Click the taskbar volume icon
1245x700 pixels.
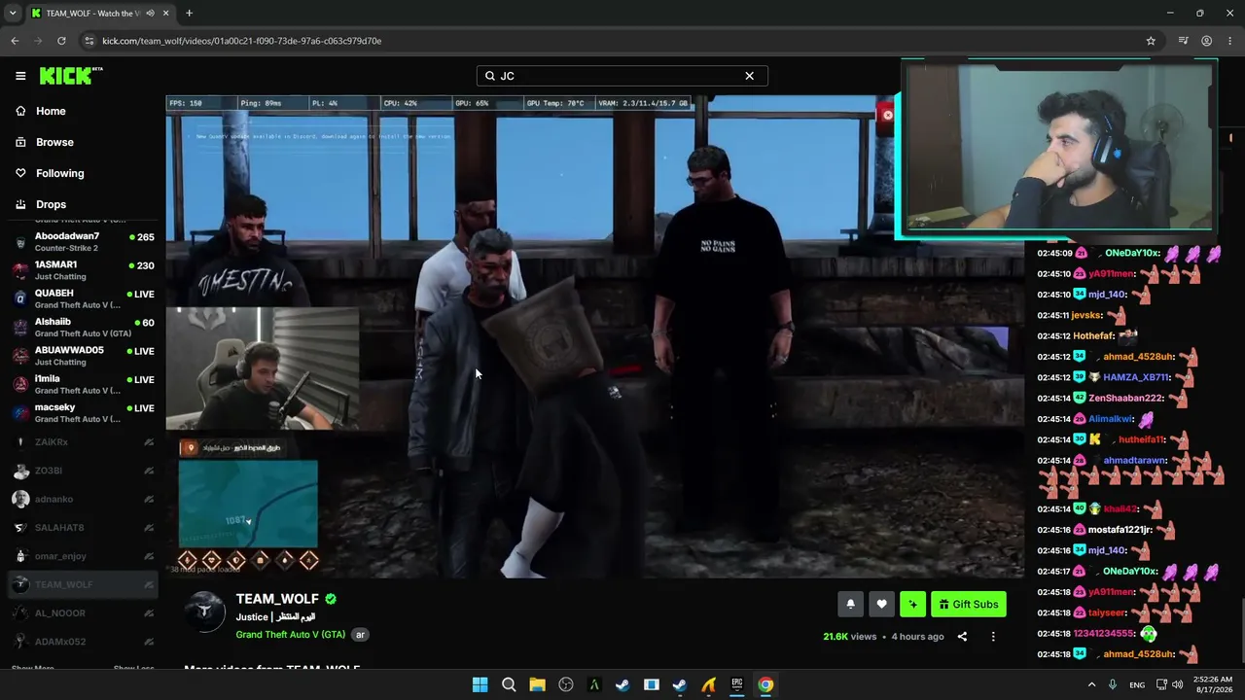pos(1178,684)
